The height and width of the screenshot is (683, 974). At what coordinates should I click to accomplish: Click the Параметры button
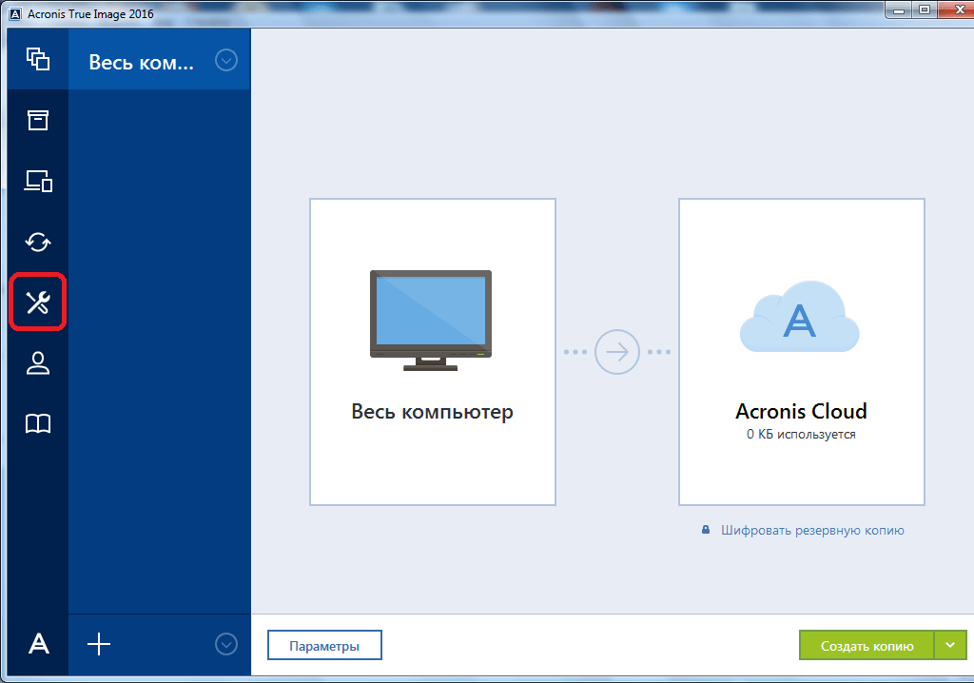pyautogui.click(x=324, y=646)
